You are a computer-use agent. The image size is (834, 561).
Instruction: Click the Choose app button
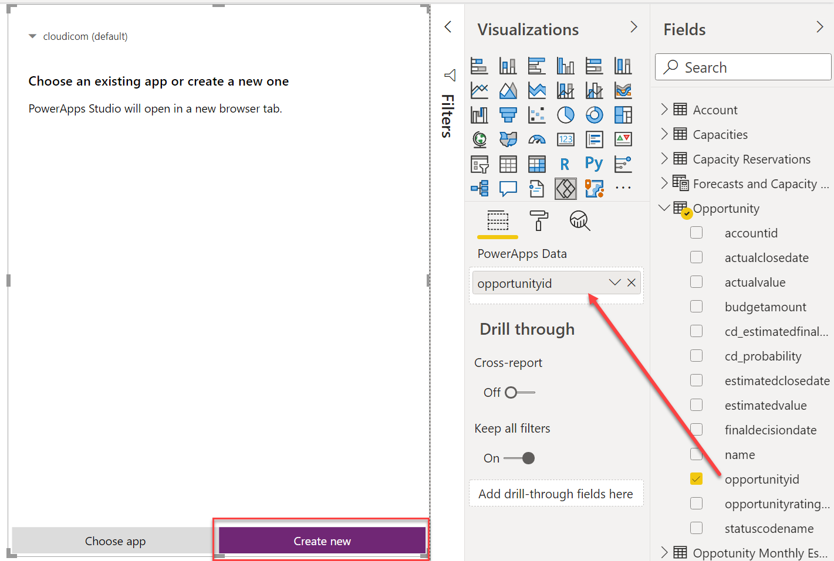click(x=115, y=540)
